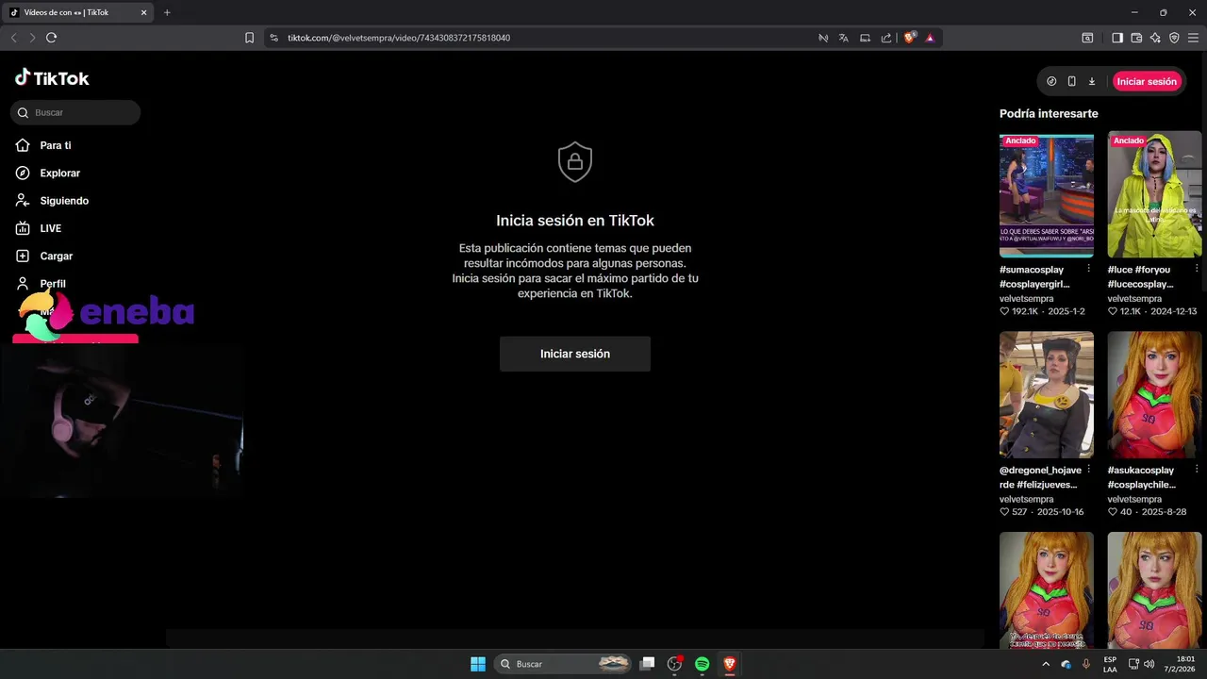The width and height of the screenshot is (1207, 679).
Task: Open more options for #luce #foryou video
Action: (1197, 269)
